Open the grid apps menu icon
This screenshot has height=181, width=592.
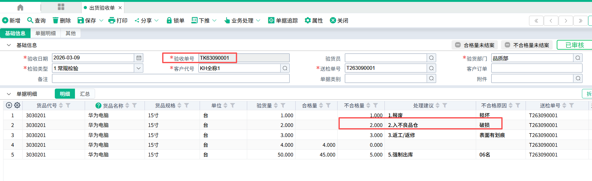61,7
